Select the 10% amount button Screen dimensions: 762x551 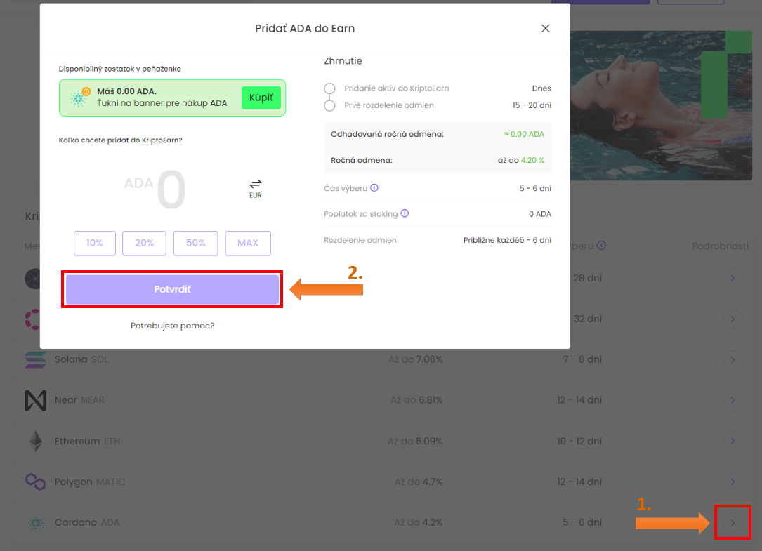click(95, 243)
